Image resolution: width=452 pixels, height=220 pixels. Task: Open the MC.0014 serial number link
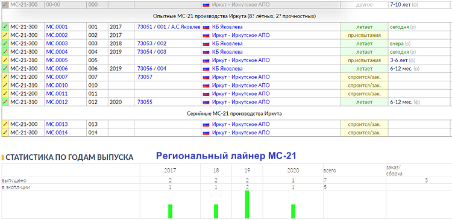[57, 133]
